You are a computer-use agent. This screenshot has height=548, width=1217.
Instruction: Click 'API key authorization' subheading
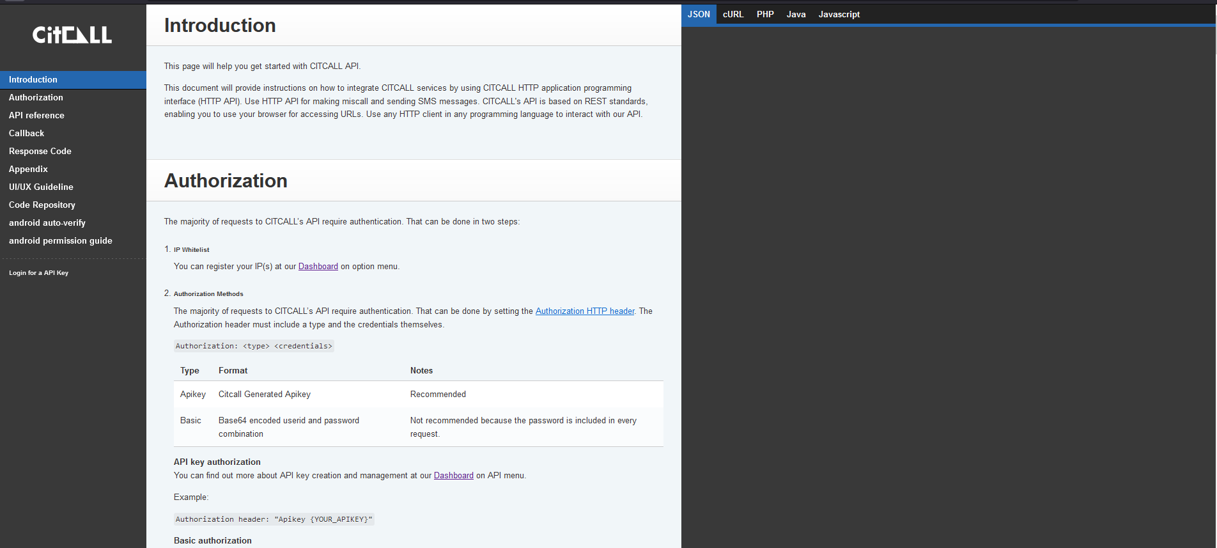[217, 462]
